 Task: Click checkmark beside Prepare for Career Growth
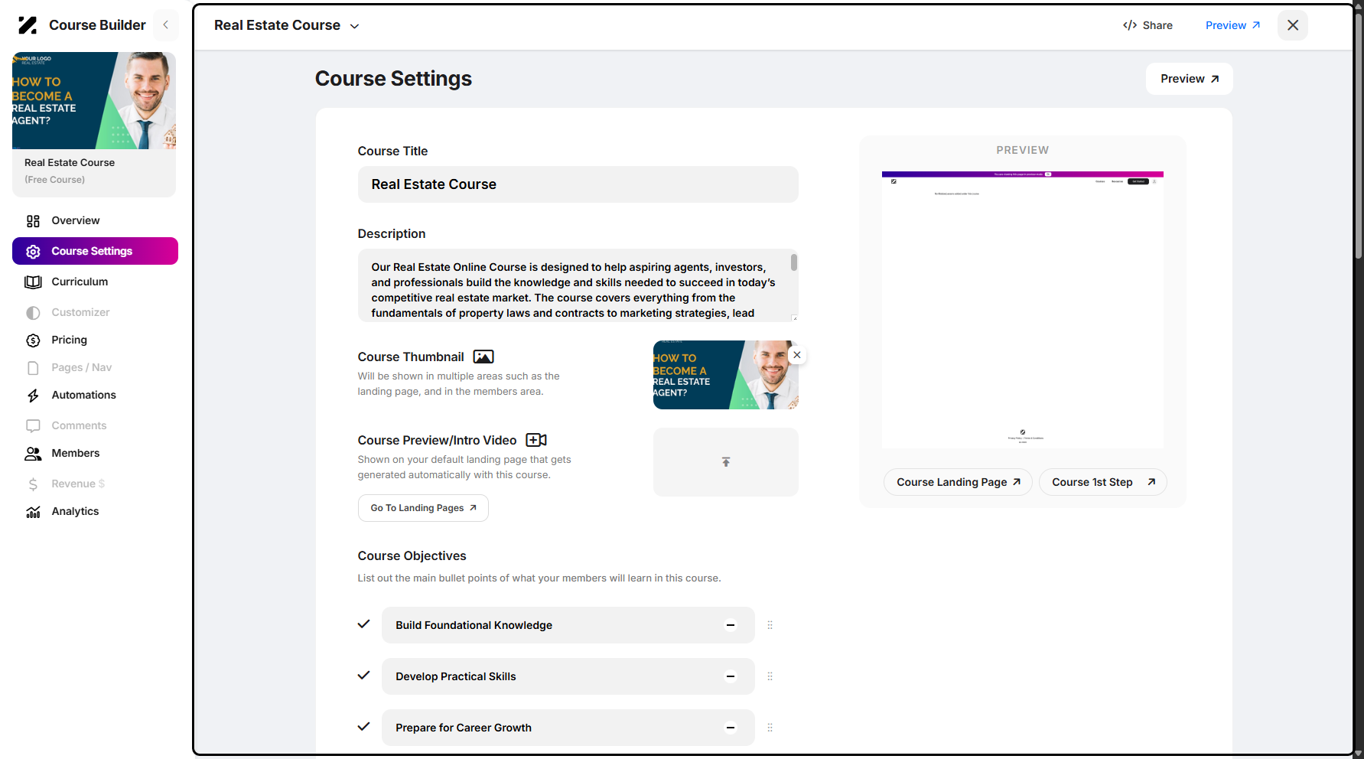point(364,727)
